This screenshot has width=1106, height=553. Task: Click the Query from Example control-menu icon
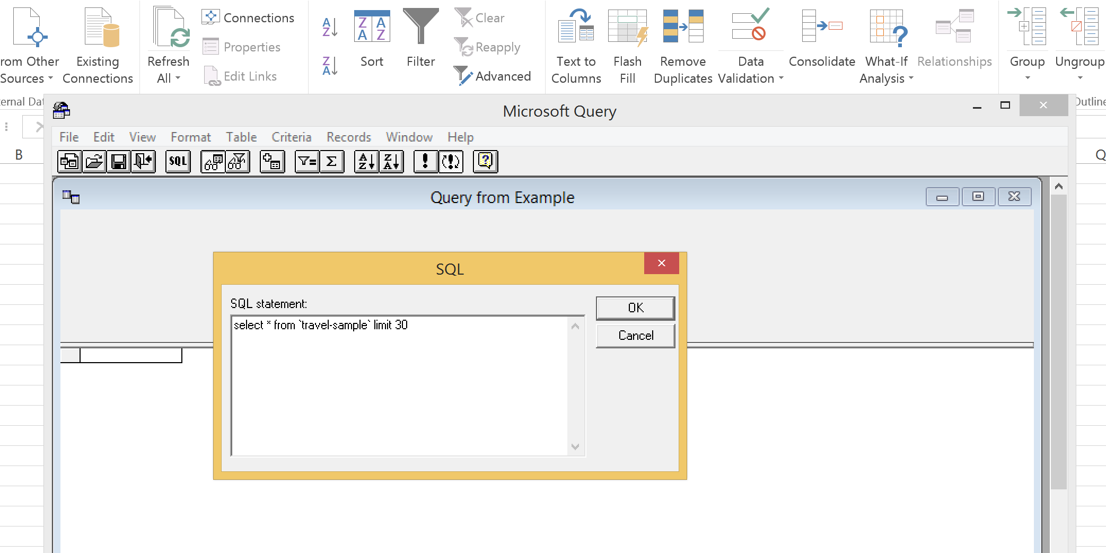coord(71,197)
